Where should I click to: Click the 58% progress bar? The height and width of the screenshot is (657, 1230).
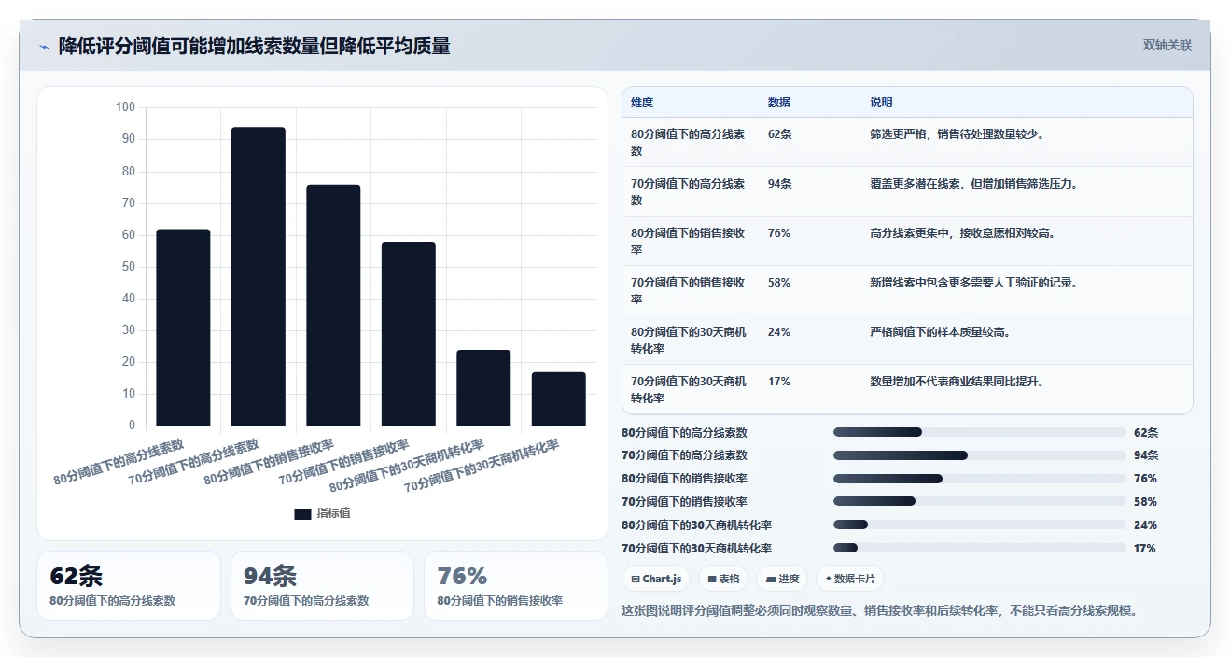[980, 502]
